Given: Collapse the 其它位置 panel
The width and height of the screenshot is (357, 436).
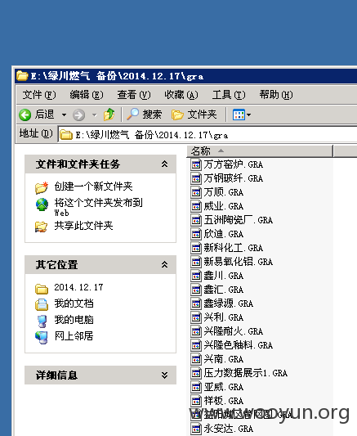Looking at the screenshot, I should (165, 264).
